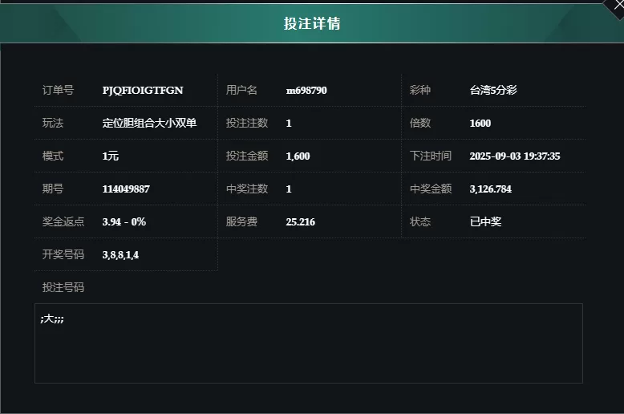Screen dimensions: 624x414
Task: Click the winning amount 3,126.784
Action: [x=490, y=189]
